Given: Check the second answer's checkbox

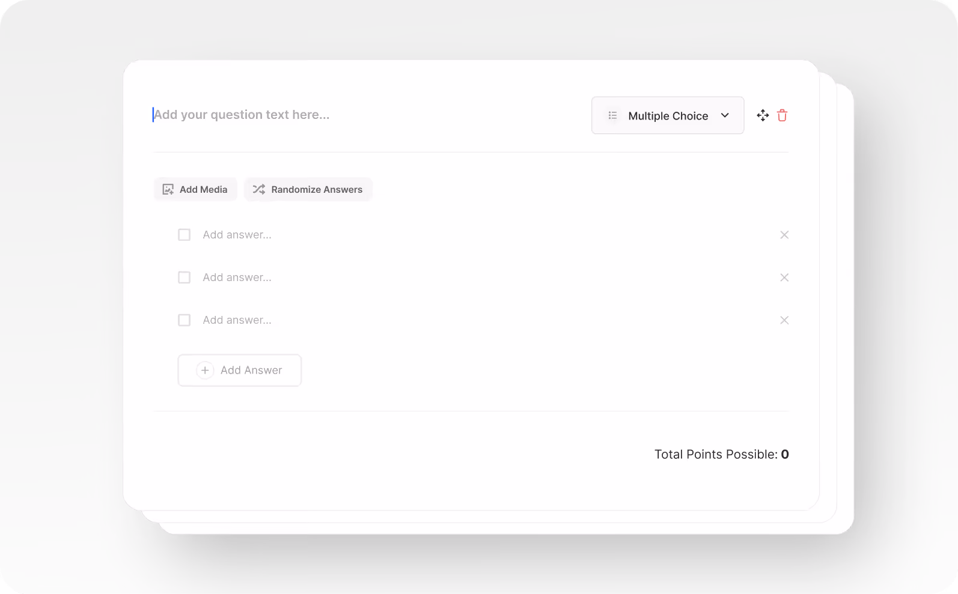Looking at the screenshot, I should click(185, 277).
